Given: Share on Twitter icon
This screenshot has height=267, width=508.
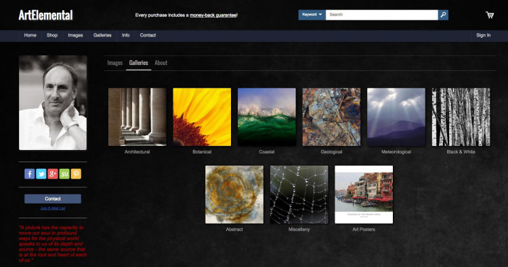Looking at the screenshot, I should point(41,174).
